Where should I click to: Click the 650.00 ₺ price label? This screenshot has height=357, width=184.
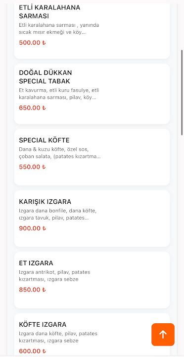click(x=32, y=108)
